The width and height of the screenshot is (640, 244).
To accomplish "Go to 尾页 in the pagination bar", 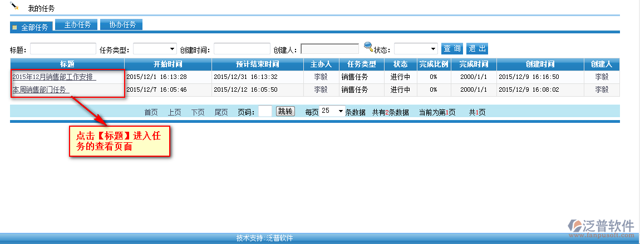I will pyautogui.click(x=221, y=112).
